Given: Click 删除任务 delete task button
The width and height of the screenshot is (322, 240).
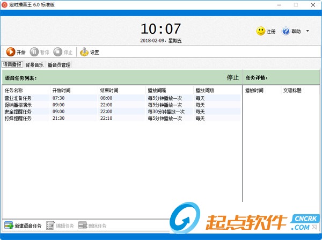Looking at the screenshot, I should 92,226.
